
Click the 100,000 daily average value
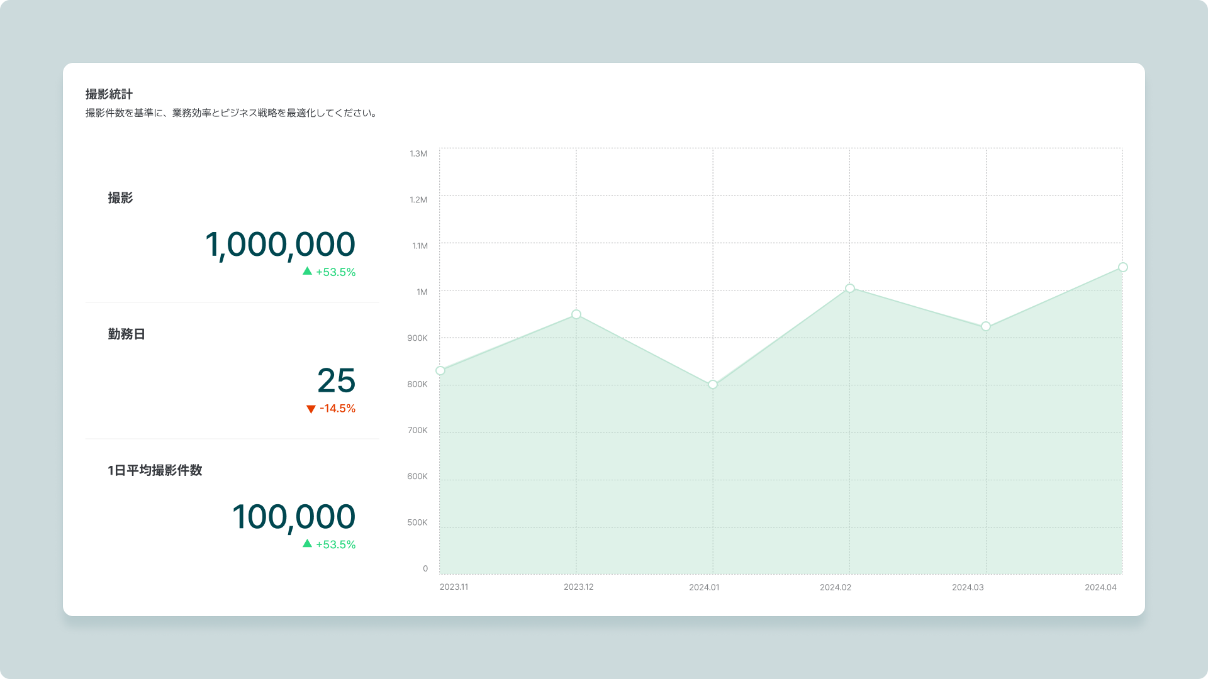coord(294,517)
